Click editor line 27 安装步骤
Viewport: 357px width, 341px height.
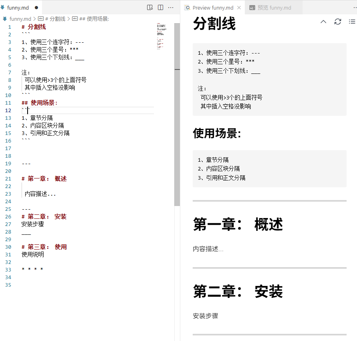click(32, 224)
